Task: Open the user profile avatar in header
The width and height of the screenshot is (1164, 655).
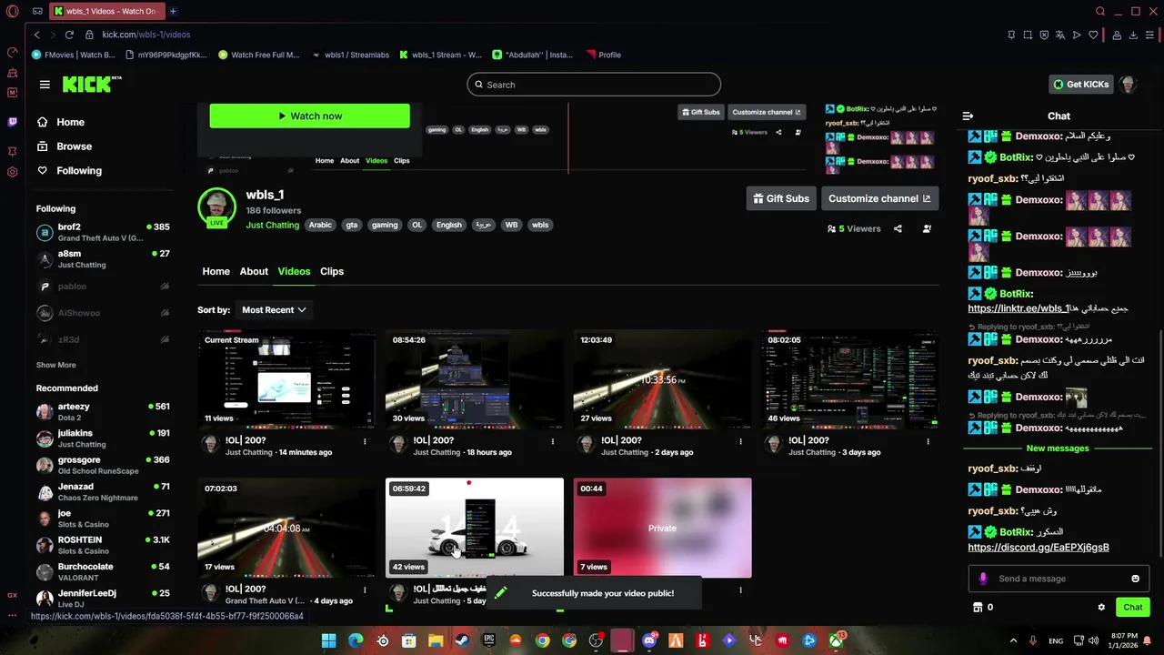Action: click(1128, 85)
